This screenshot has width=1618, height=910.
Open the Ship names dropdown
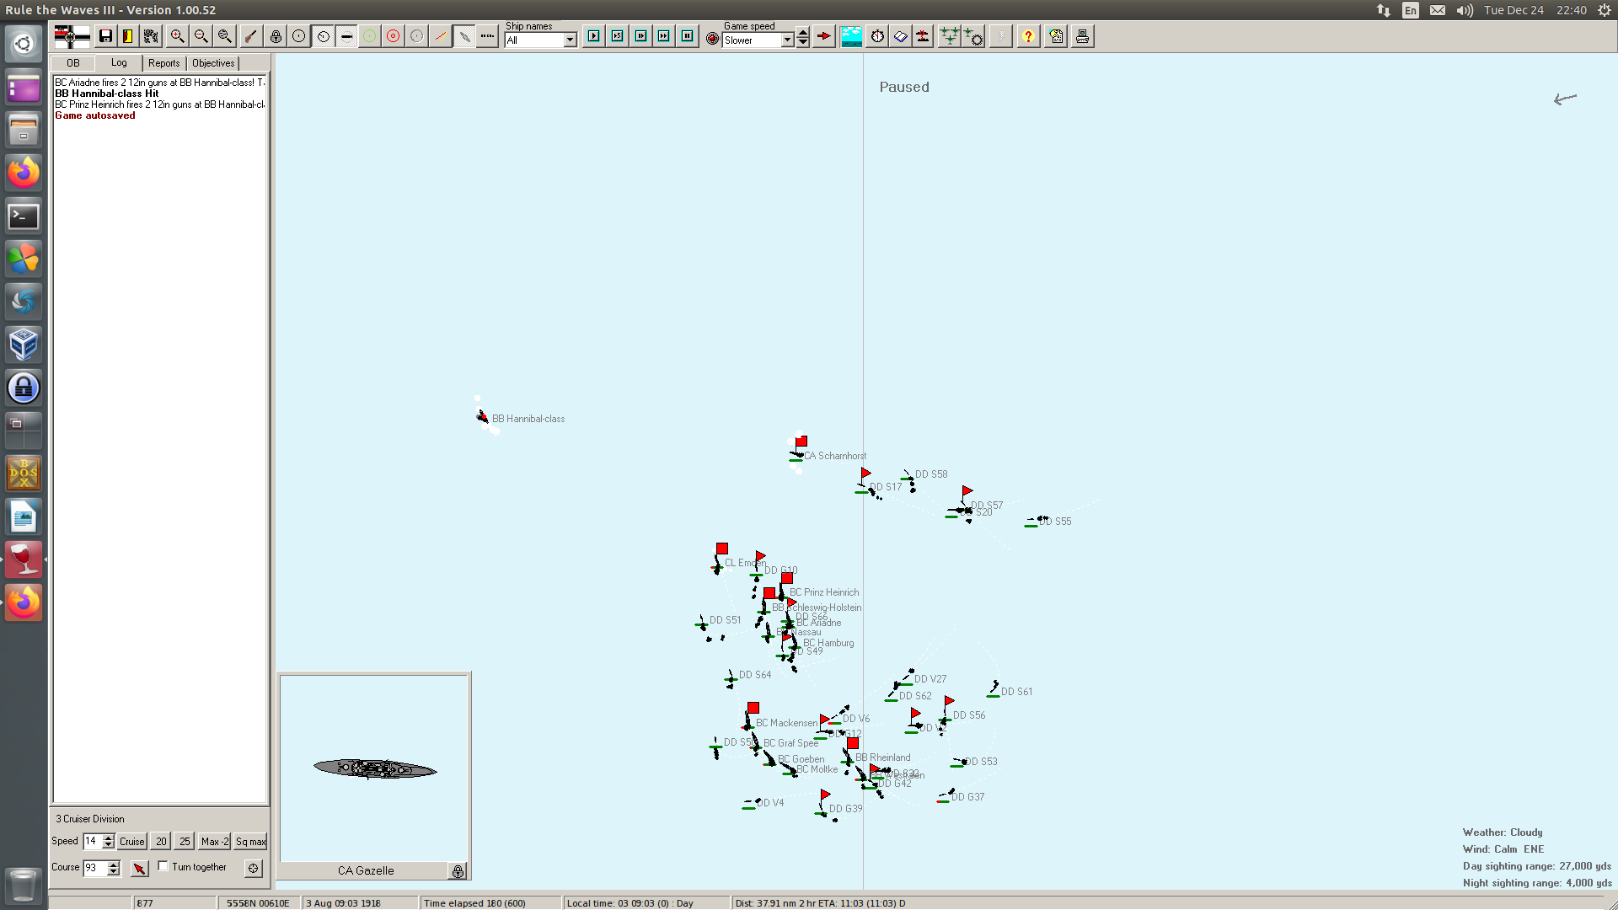tap(571, 40)
